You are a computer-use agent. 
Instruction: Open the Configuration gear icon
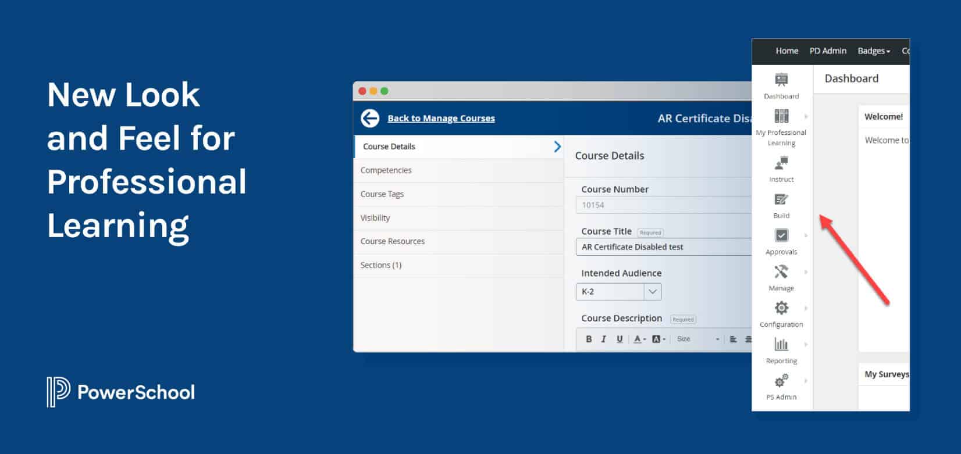point(781,308)
